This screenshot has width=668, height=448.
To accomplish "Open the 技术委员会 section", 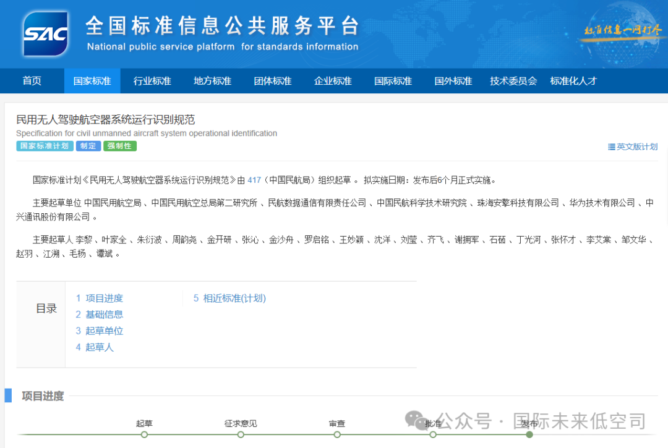I will click(513, 80).
